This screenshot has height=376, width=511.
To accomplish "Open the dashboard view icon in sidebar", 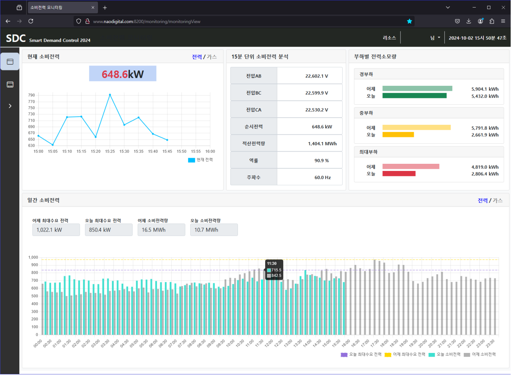I will (x=10, y=62).
